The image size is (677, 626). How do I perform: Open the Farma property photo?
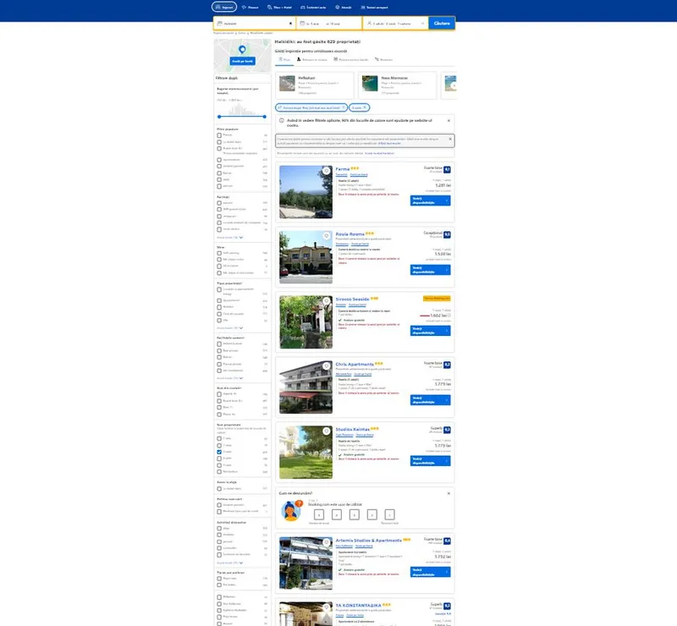305,192
